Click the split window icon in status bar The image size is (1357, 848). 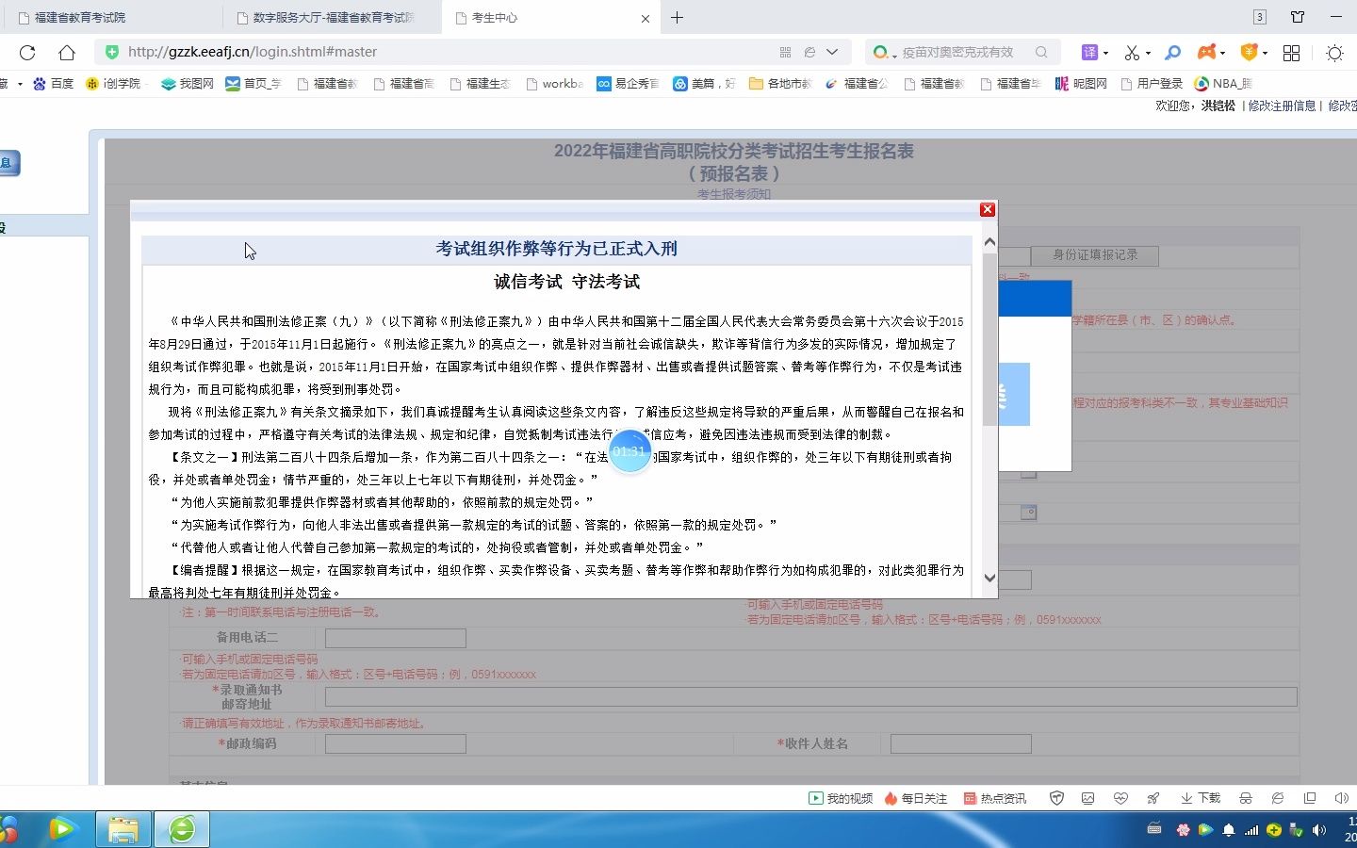1310,798
